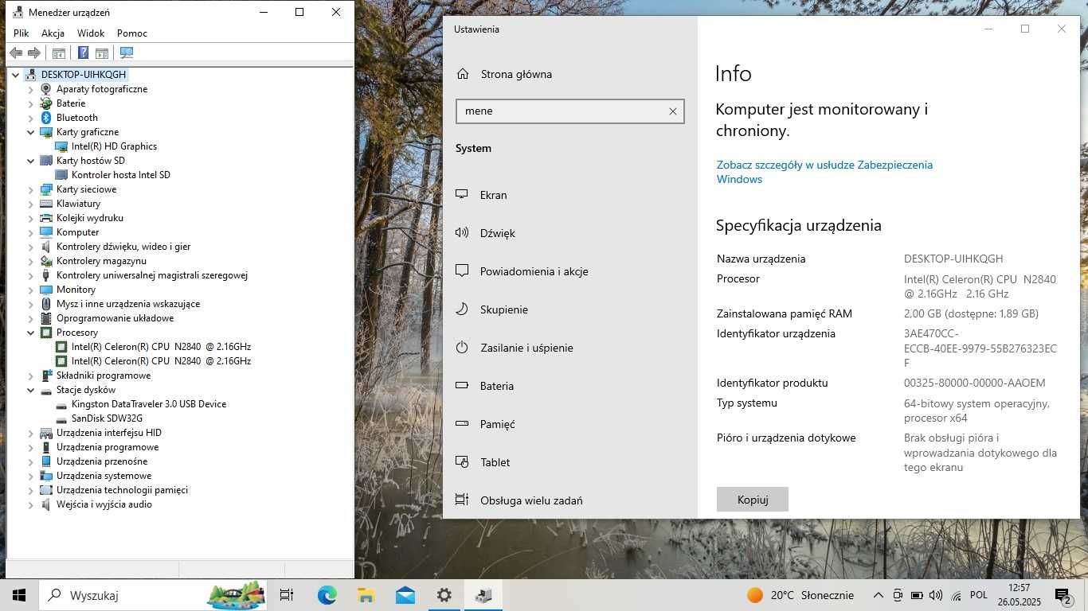Select the Kontroler hosta Intel SD icon
The image size is (1088, 611).
[61, 175]
